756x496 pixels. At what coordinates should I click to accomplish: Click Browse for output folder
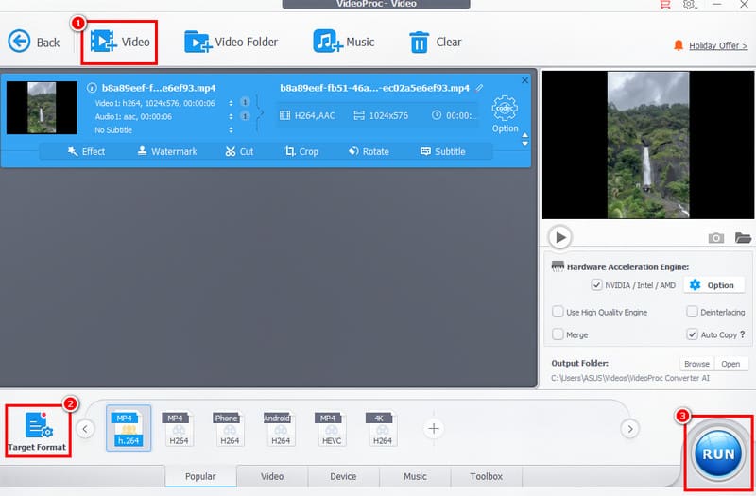pos(696,364)
